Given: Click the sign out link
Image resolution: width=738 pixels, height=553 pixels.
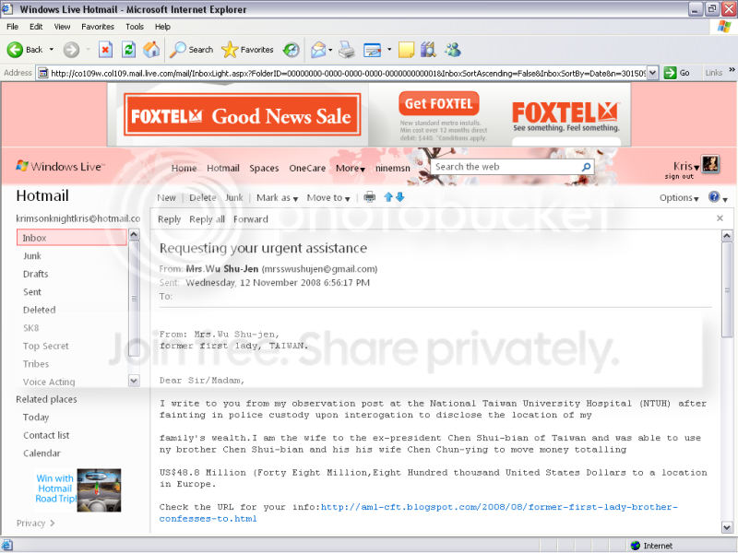Looking at the screenshot, I should pyautogui.click(x=679, y=177).
